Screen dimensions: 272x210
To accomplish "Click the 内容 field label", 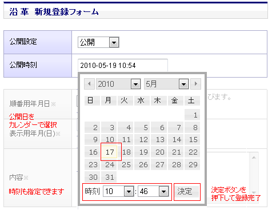I will (x=19, y=177).
